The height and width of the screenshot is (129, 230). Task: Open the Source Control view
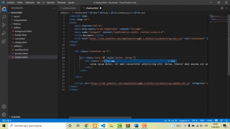tap(4, 25)
